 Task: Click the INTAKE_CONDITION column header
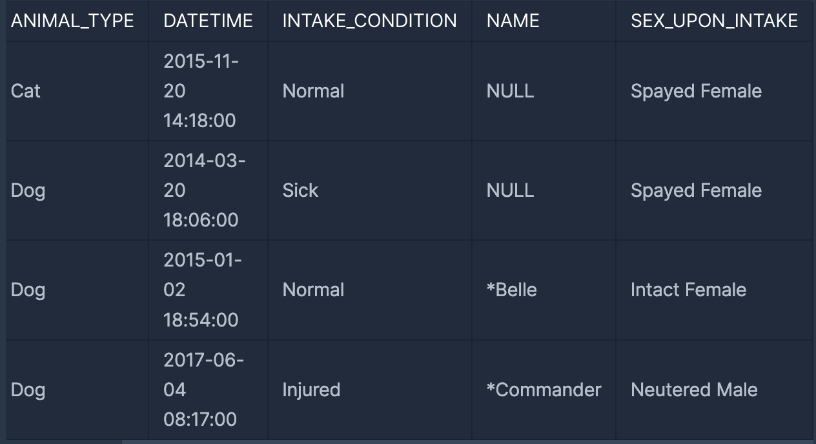369,21
